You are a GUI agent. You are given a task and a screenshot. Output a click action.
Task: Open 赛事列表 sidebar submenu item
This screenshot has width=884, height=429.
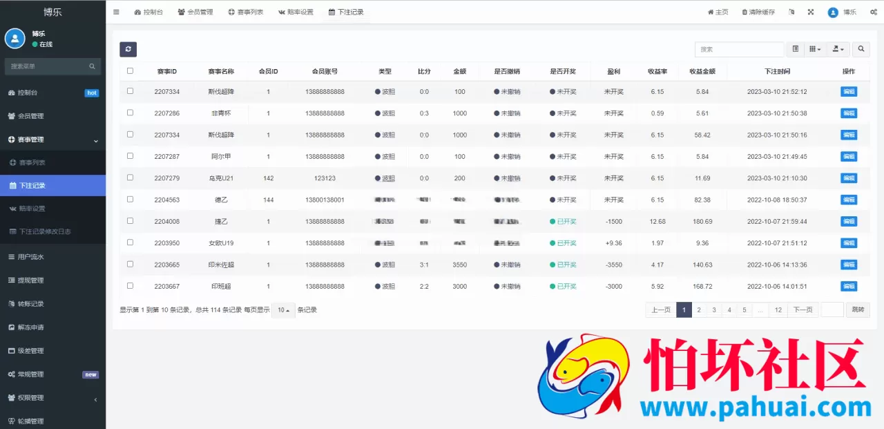pos(52,162)
